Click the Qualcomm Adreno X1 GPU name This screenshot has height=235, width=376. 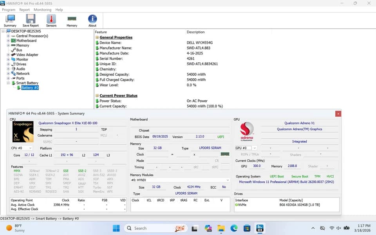tap(300, 123)
